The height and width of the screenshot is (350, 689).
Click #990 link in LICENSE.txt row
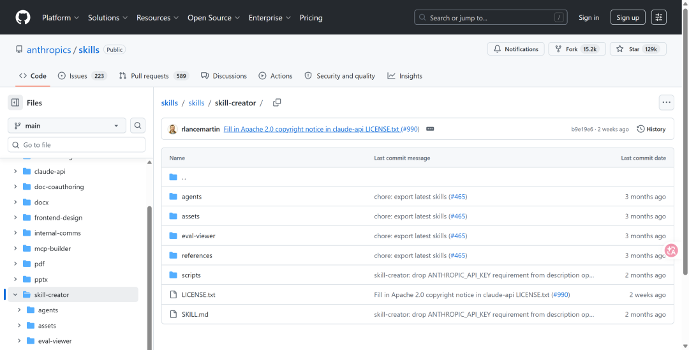click(561, 294)
